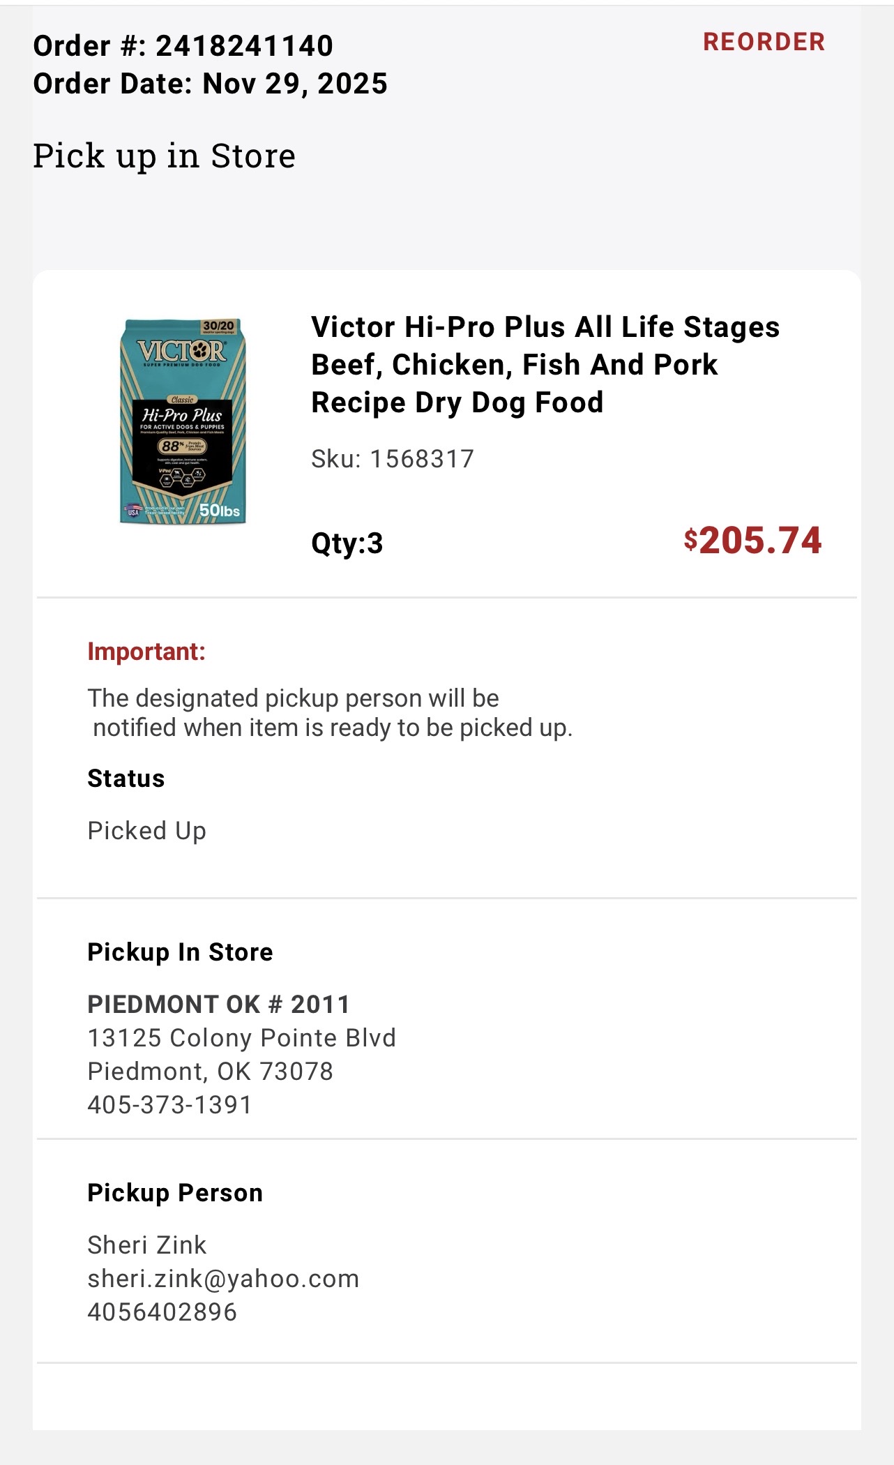Select the Sku 1568317 text
The height and width of the screenshot is (1465, 894).
pos(393,459)
